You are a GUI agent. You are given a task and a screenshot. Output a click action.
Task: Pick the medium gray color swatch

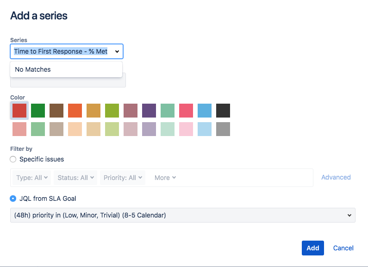(223, 129)
